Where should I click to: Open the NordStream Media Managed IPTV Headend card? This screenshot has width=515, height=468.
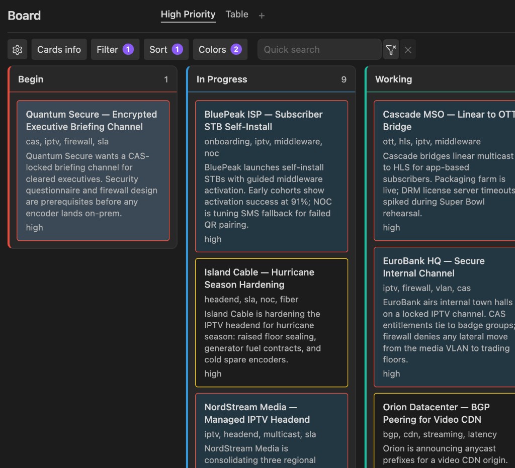(x=272, y=431)
